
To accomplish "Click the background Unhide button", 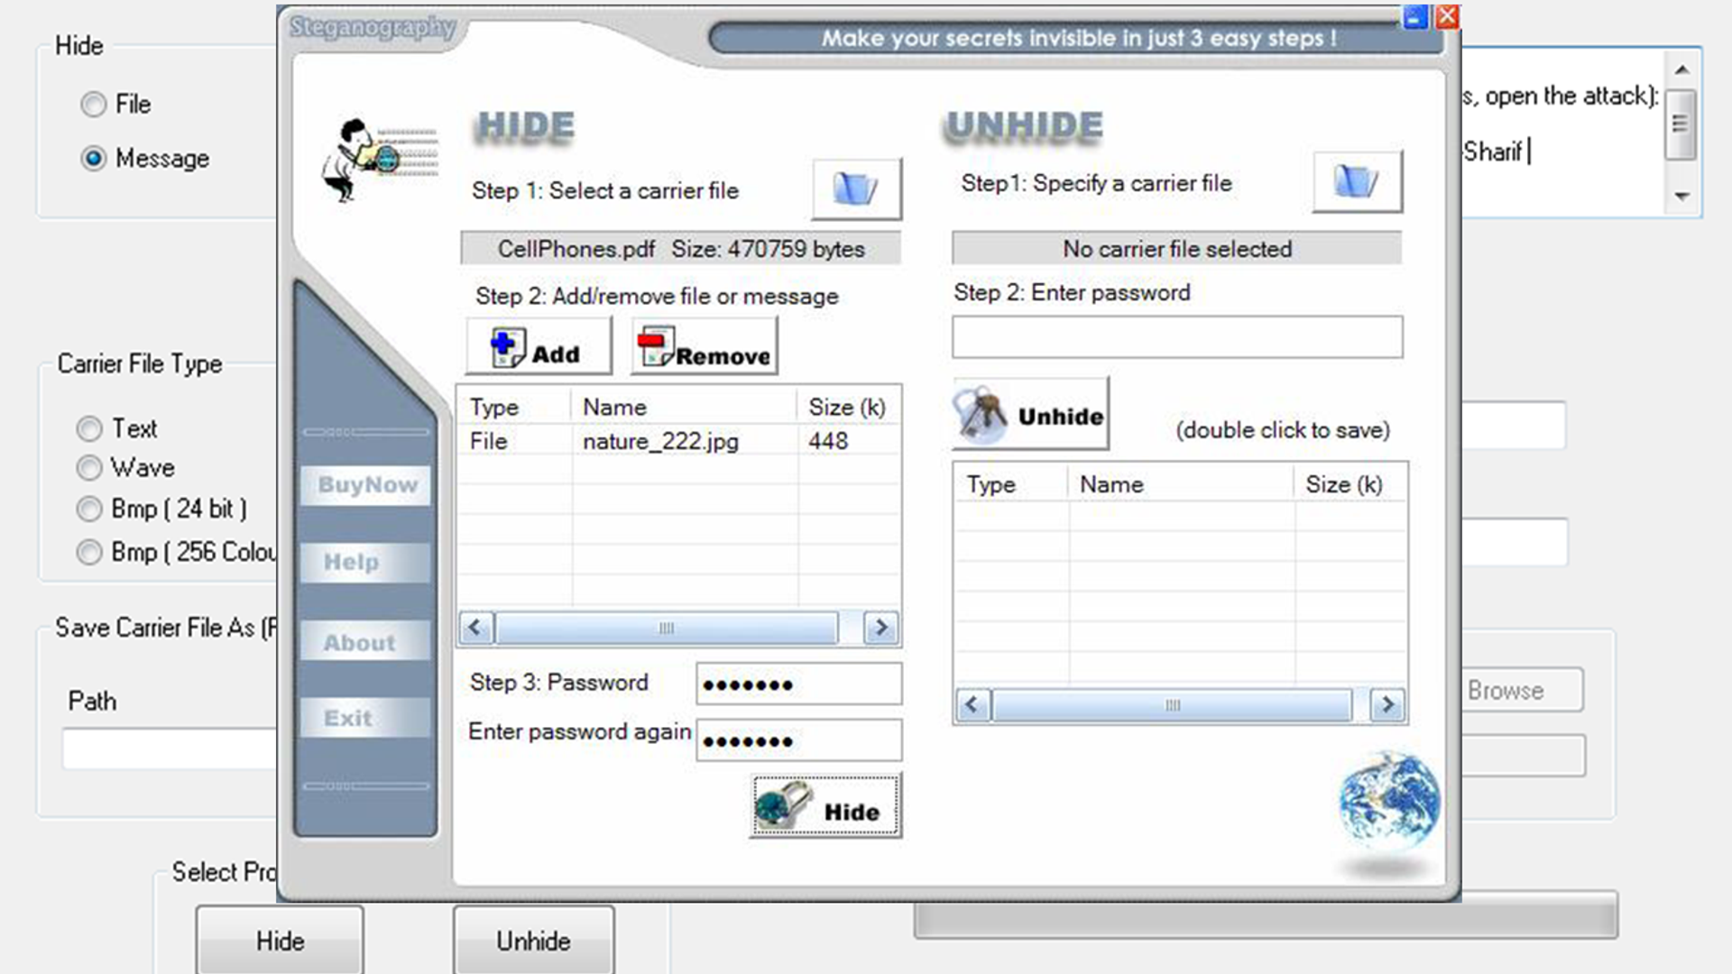I will click(533, 941).
